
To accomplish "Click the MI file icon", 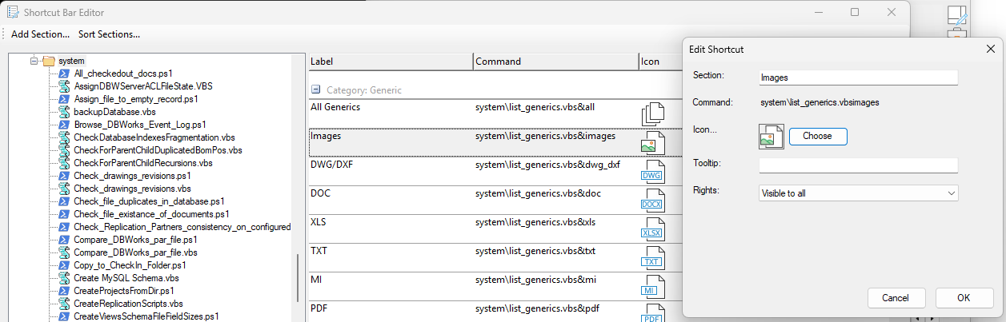I will (x=653, y=286).
